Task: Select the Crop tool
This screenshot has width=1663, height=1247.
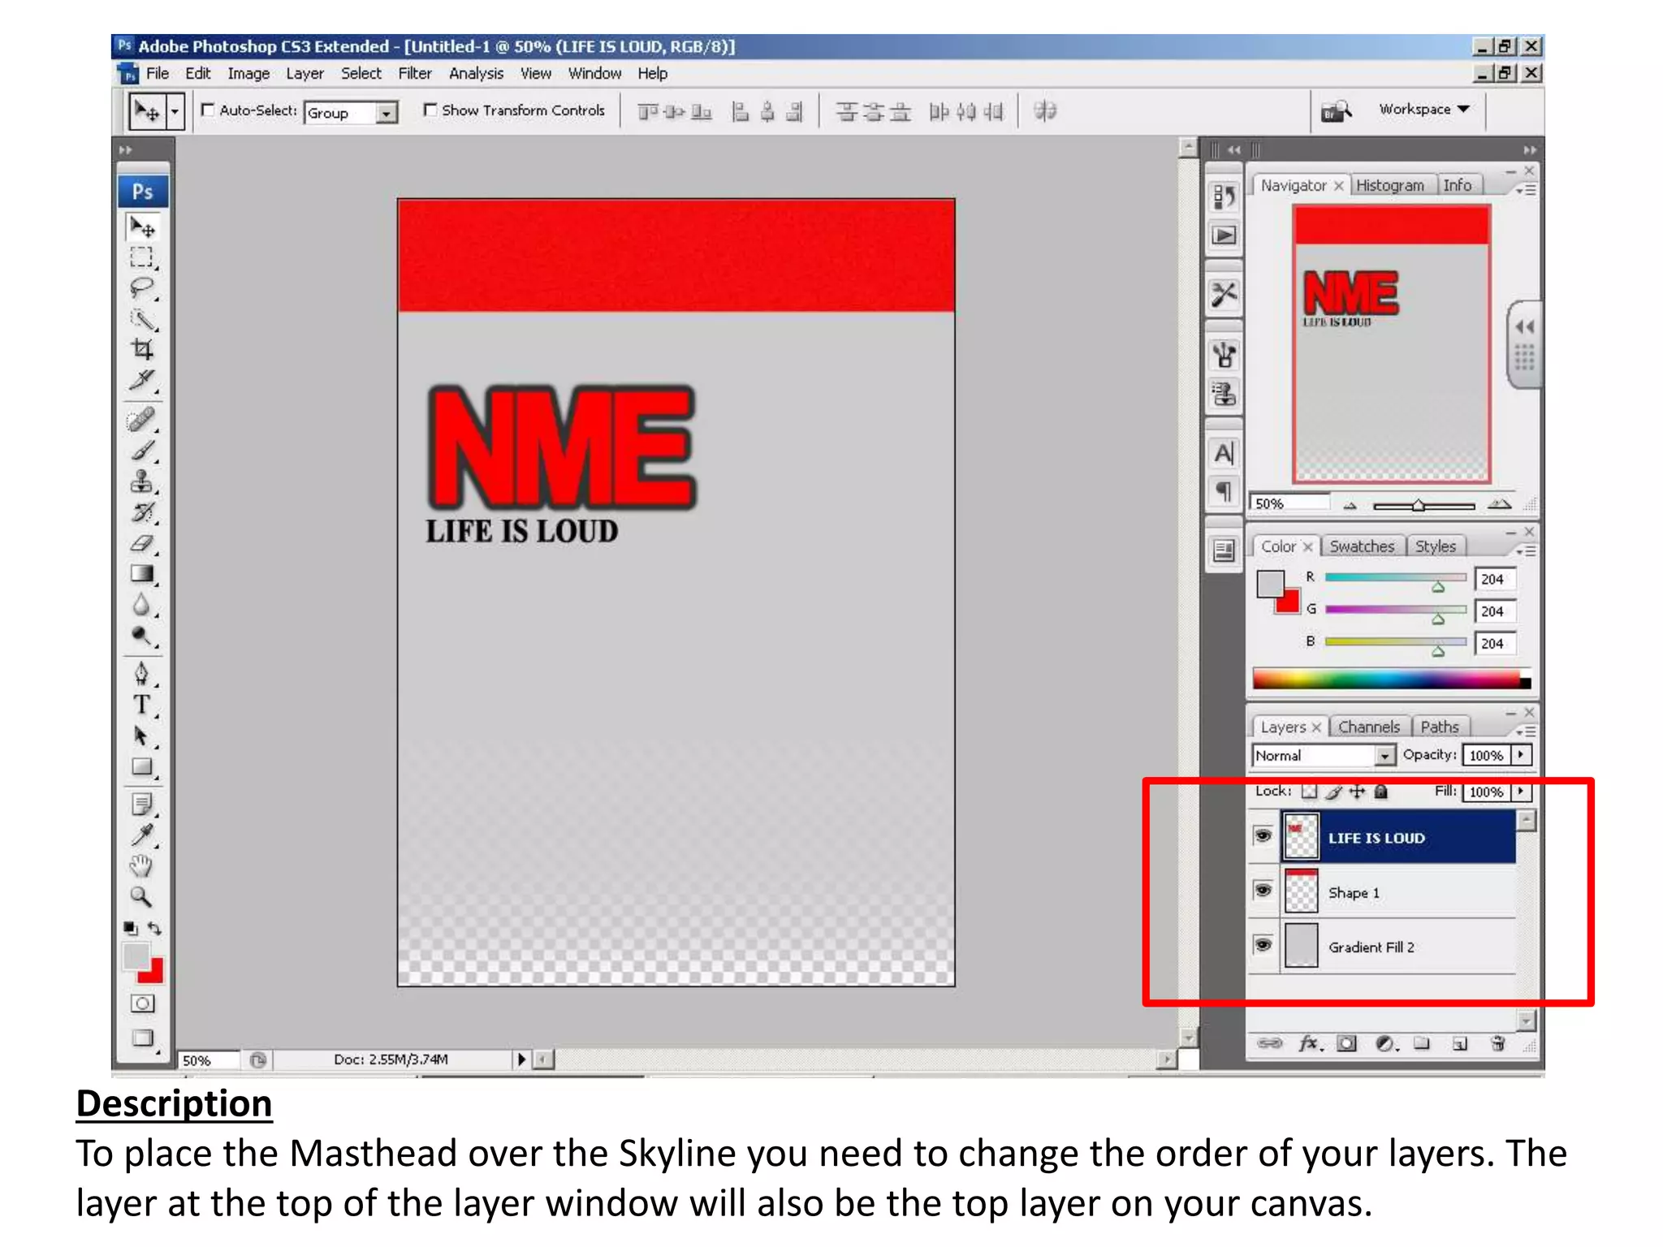Action: pyautogui.click(x=142, y=349)
